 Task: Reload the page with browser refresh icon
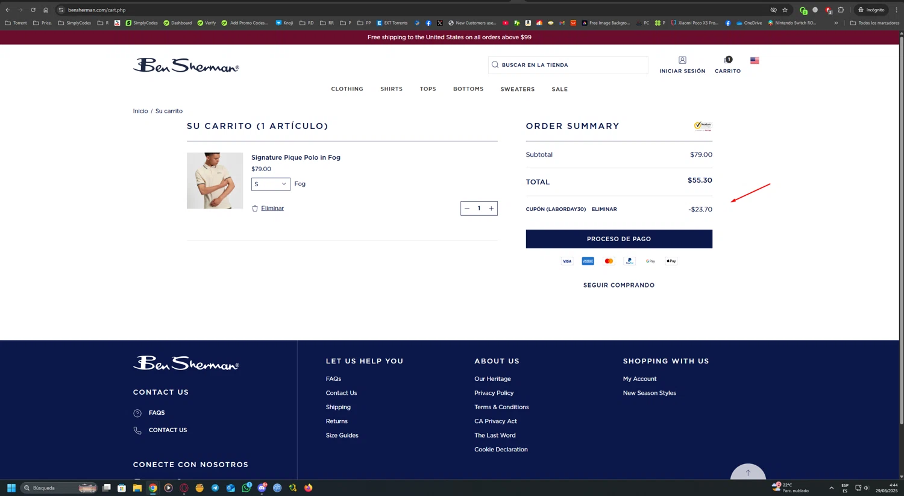tap(33, 10)
